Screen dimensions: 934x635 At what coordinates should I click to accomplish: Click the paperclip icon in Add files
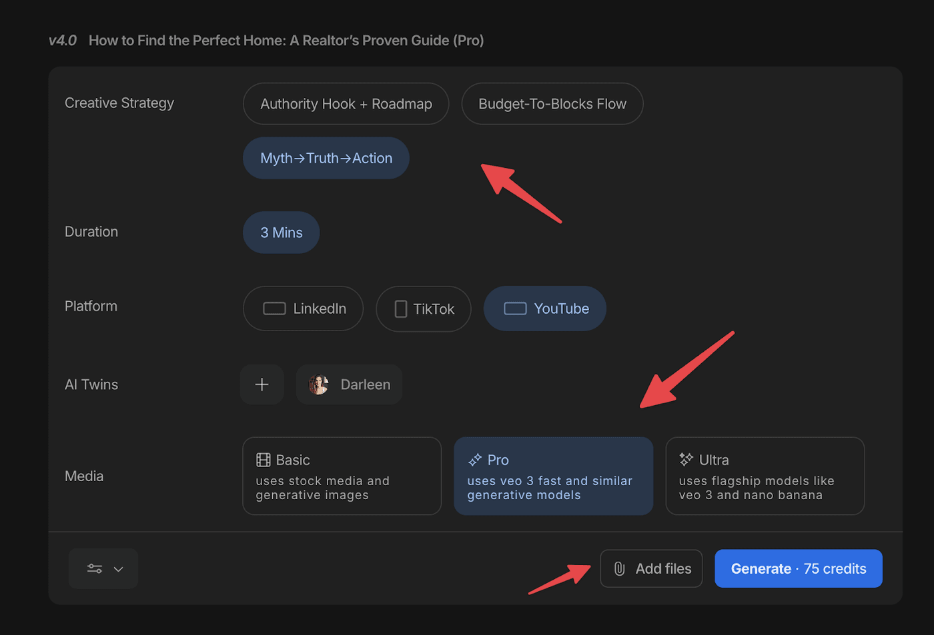tap(619, 568)
